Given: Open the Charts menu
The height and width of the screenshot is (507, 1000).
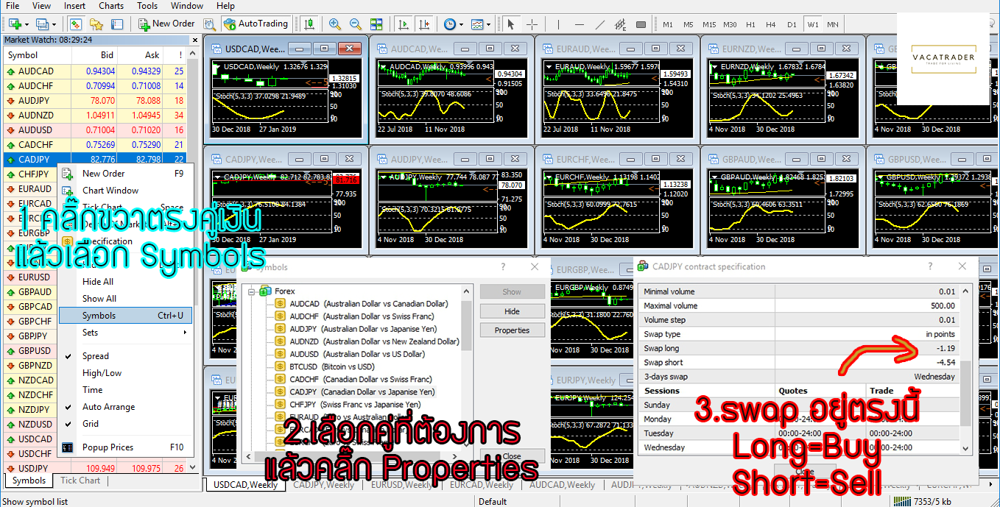Looking at the screenshot, I should point(111,6).
